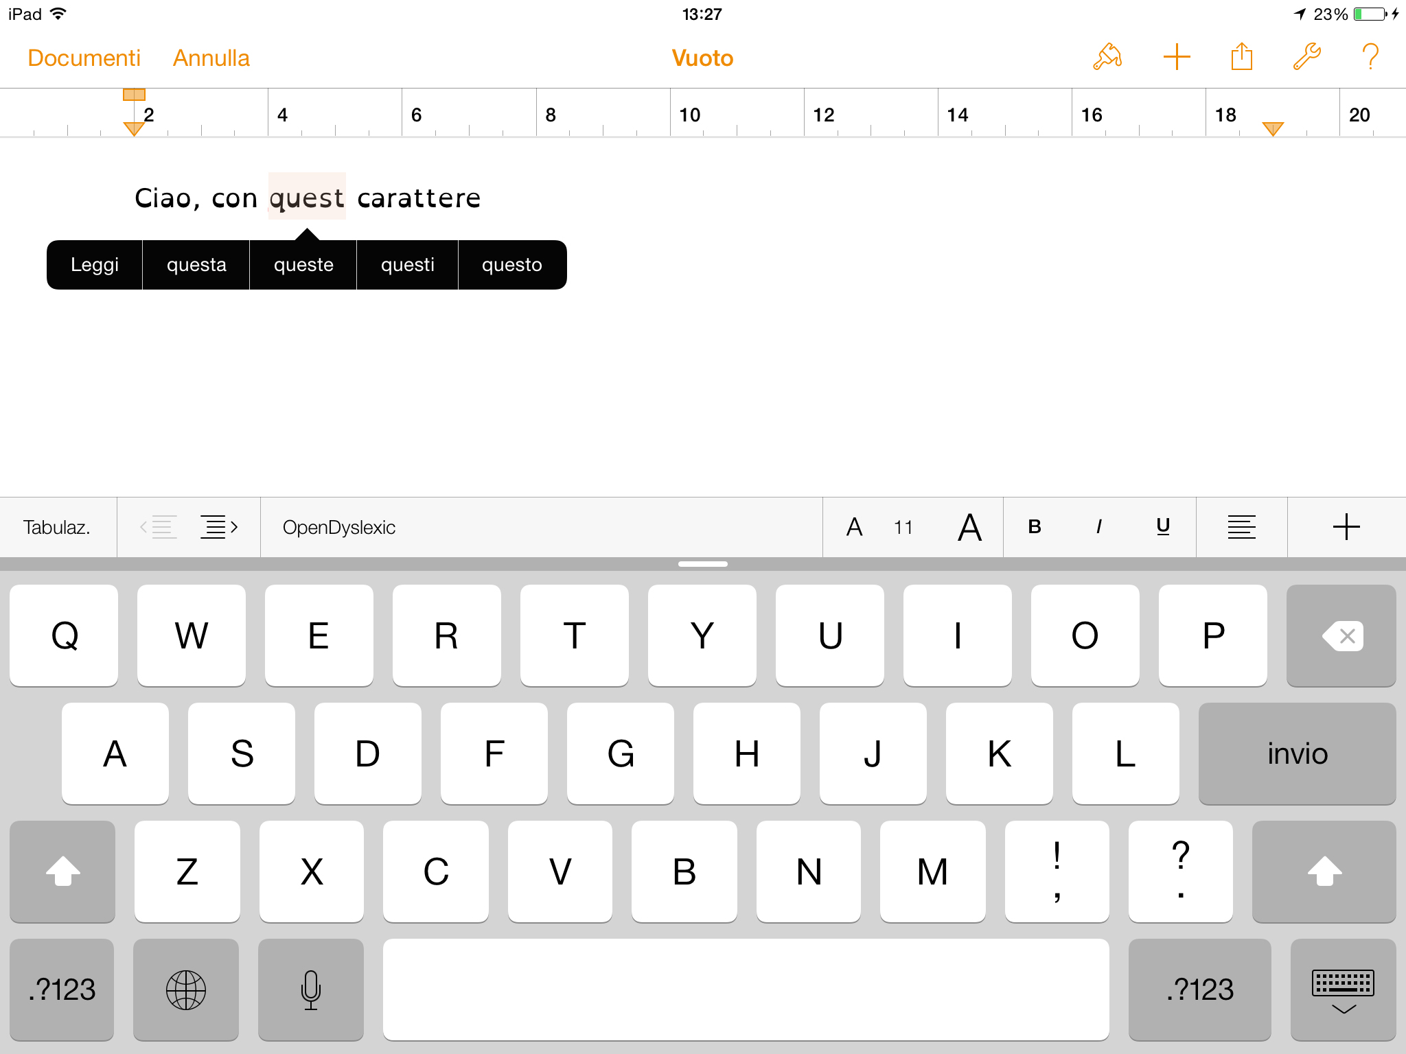Open text alignment options
Image resolution: width=1406 pixels, height=1054 pixels.
[1241, 527]
